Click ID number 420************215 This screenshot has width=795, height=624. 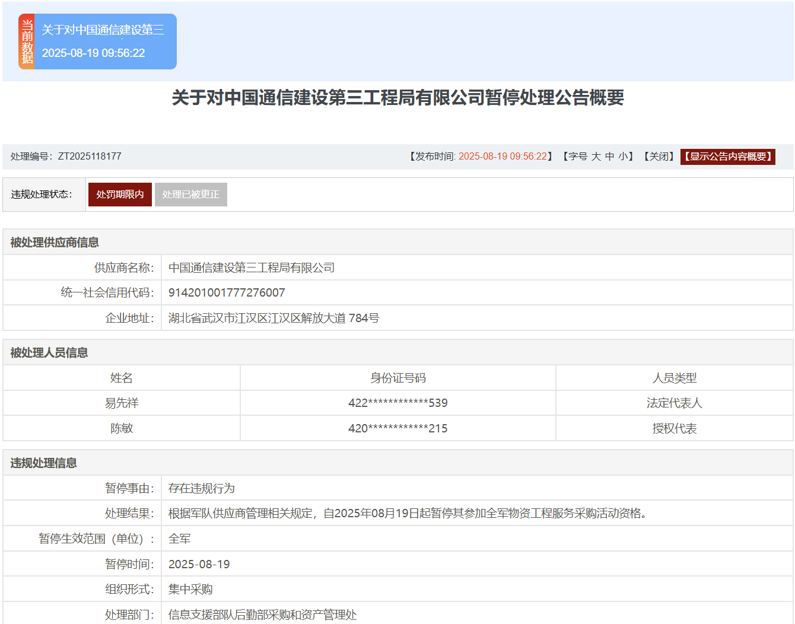398,429
